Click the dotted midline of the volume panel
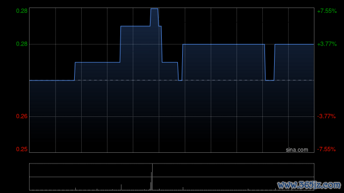The width and height of the screenshot is (344, 193). coord(171,177)
